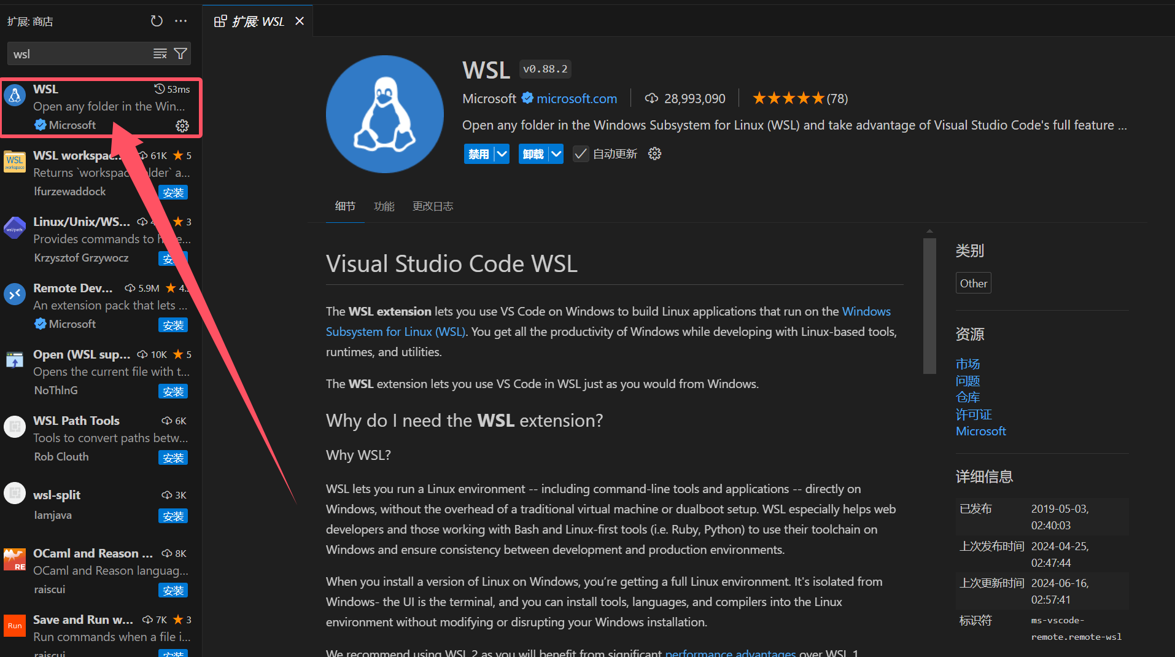
Task: Clear extension search results icon
Action: click(160, 54)
